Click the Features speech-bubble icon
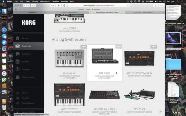This screenshot has height=116, width=186. [18, 54]
